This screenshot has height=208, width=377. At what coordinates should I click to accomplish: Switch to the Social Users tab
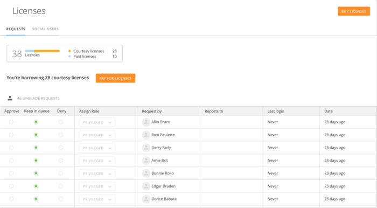[45, 29]
